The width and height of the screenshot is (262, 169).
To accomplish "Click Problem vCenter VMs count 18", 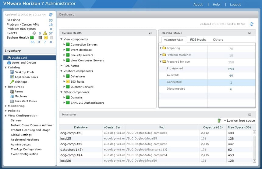I will tap(51, 25).
